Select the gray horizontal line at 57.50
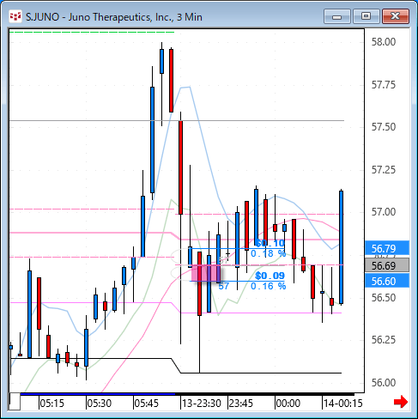418x419 pixels. (x=177, y=121)
